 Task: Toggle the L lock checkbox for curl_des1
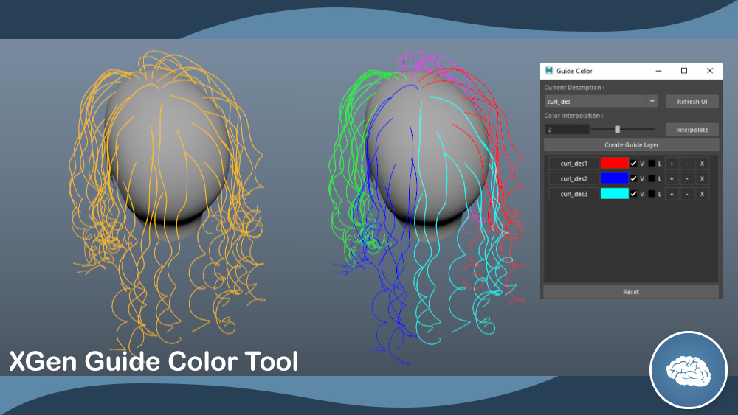tap(652, 164)
